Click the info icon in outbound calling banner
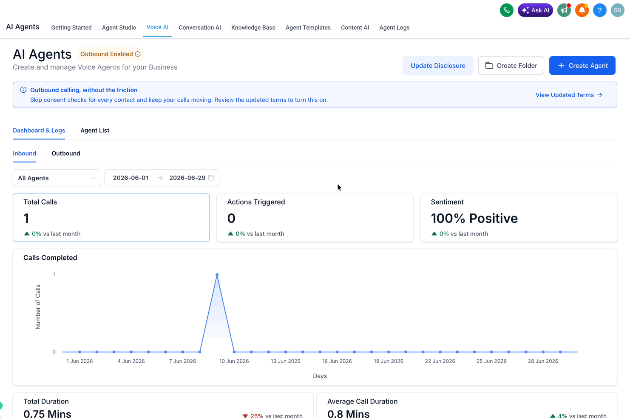The height and width of the screenshot is (418, 630). click(x=23, y=90)
